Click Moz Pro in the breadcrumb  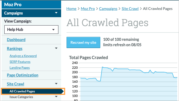(x=88, y=9)
